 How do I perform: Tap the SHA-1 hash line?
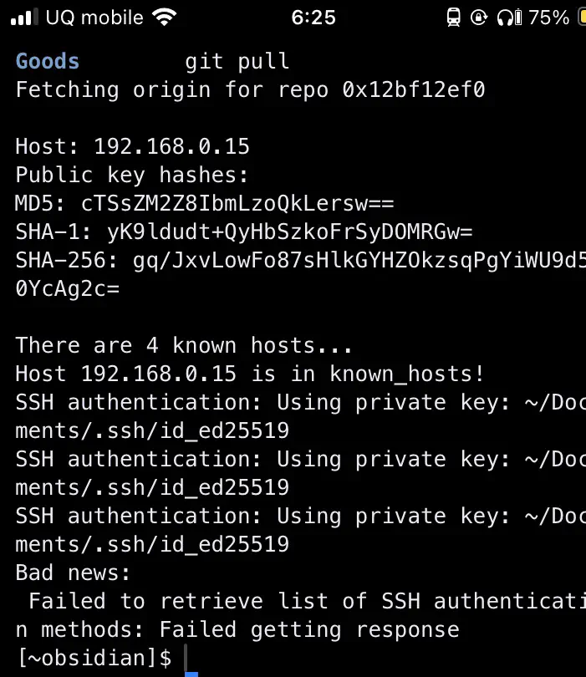click(x=244, y=232)
